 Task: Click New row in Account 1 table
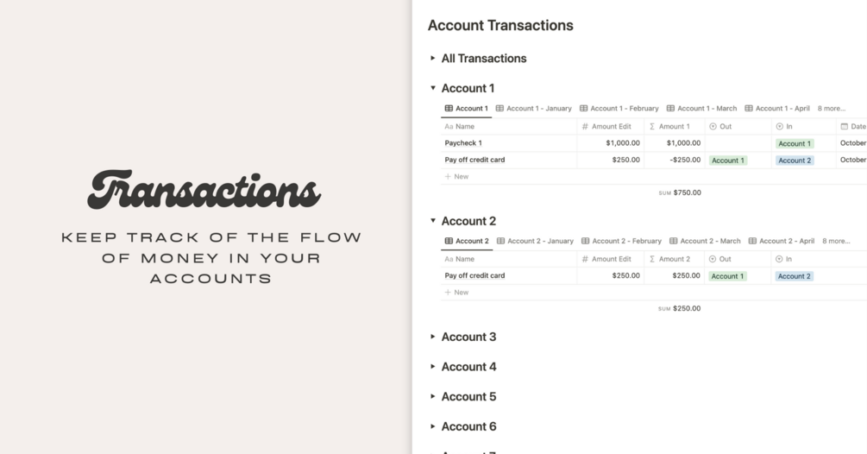click(x=461, y=176)
